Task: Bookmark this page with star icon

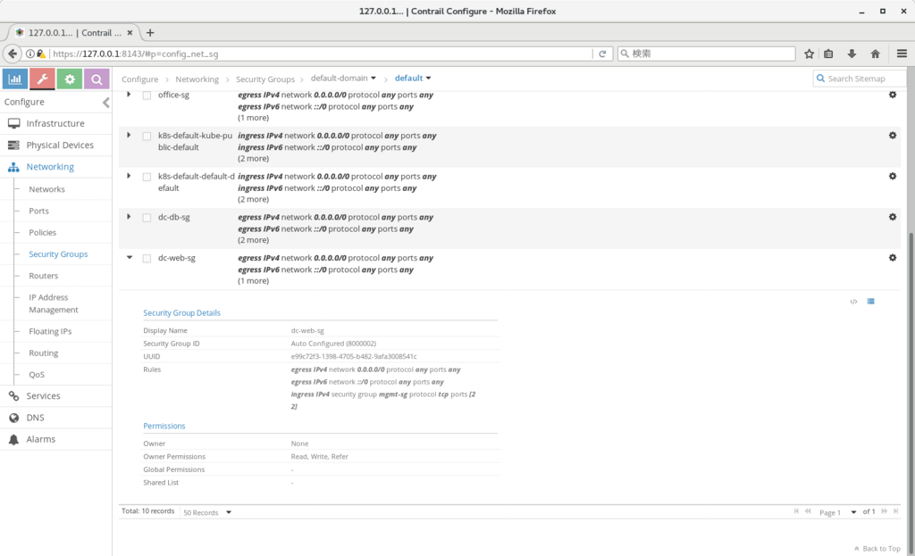Action: pos(809,54)
